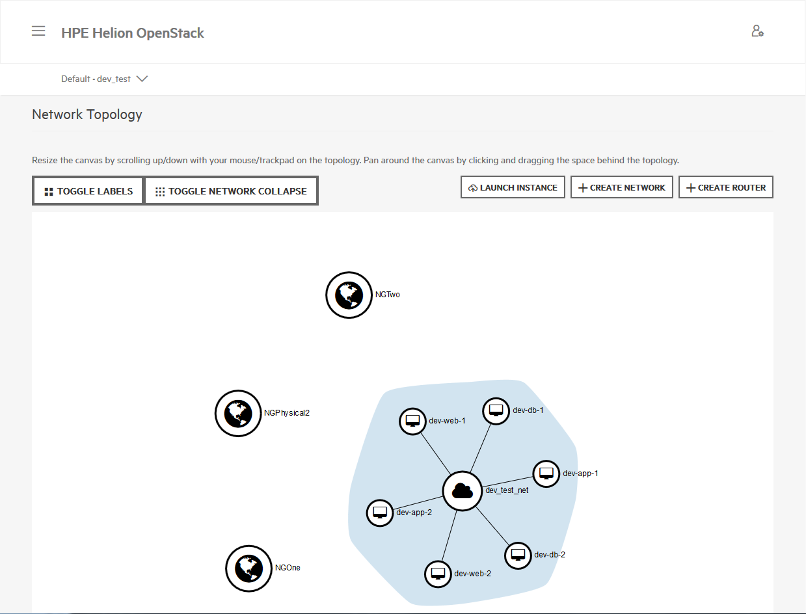The image size is (806, 614).
Task: Select the NGPhysical2 globe network node
Action: pos(238,413)
